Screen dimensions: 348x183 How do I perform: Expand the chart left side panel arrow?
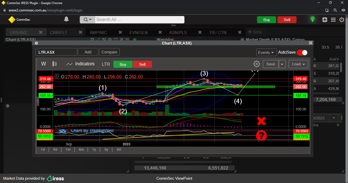pos(37,101)
